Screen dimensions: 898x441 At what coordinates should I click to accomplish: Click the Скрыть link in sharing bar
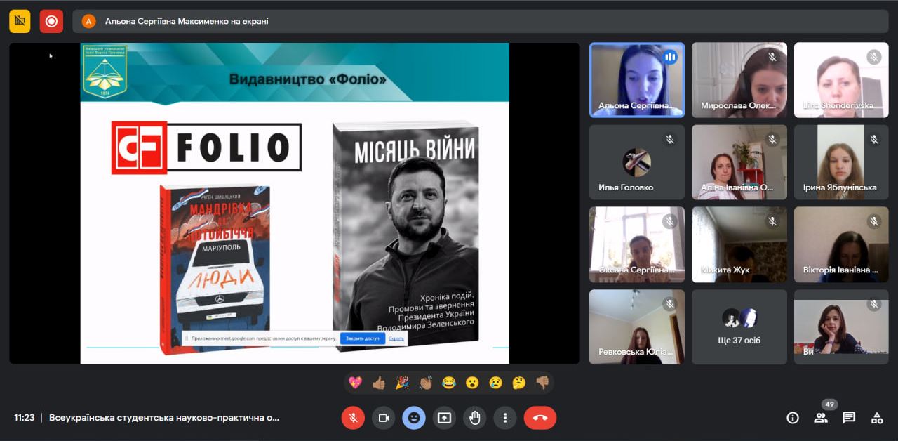tap(396, 338)
